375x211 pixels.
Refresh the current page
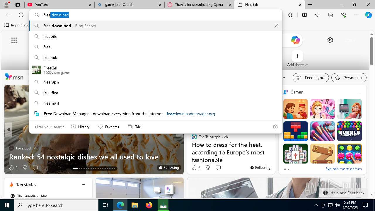21,15
